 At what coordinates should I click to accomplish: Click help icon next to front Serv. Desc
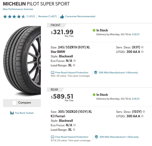pyautogui.click(x=142, y=47)
